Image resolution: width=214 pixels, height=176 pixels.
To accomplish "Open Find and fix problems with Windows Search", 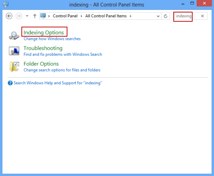I will click(63, 54).
